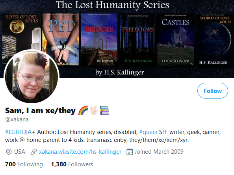Click the World of Lost Souls cover

pos(214,39)
